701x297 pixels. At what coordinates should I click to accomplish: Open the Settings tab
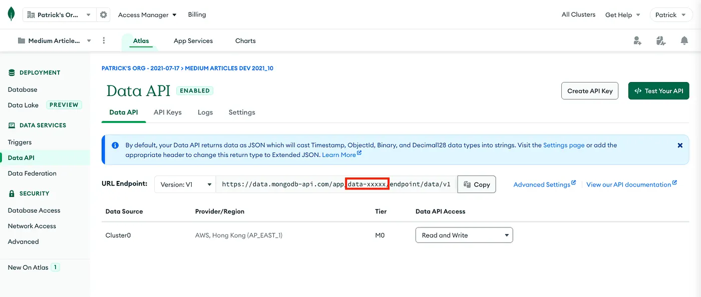[242, 112]
